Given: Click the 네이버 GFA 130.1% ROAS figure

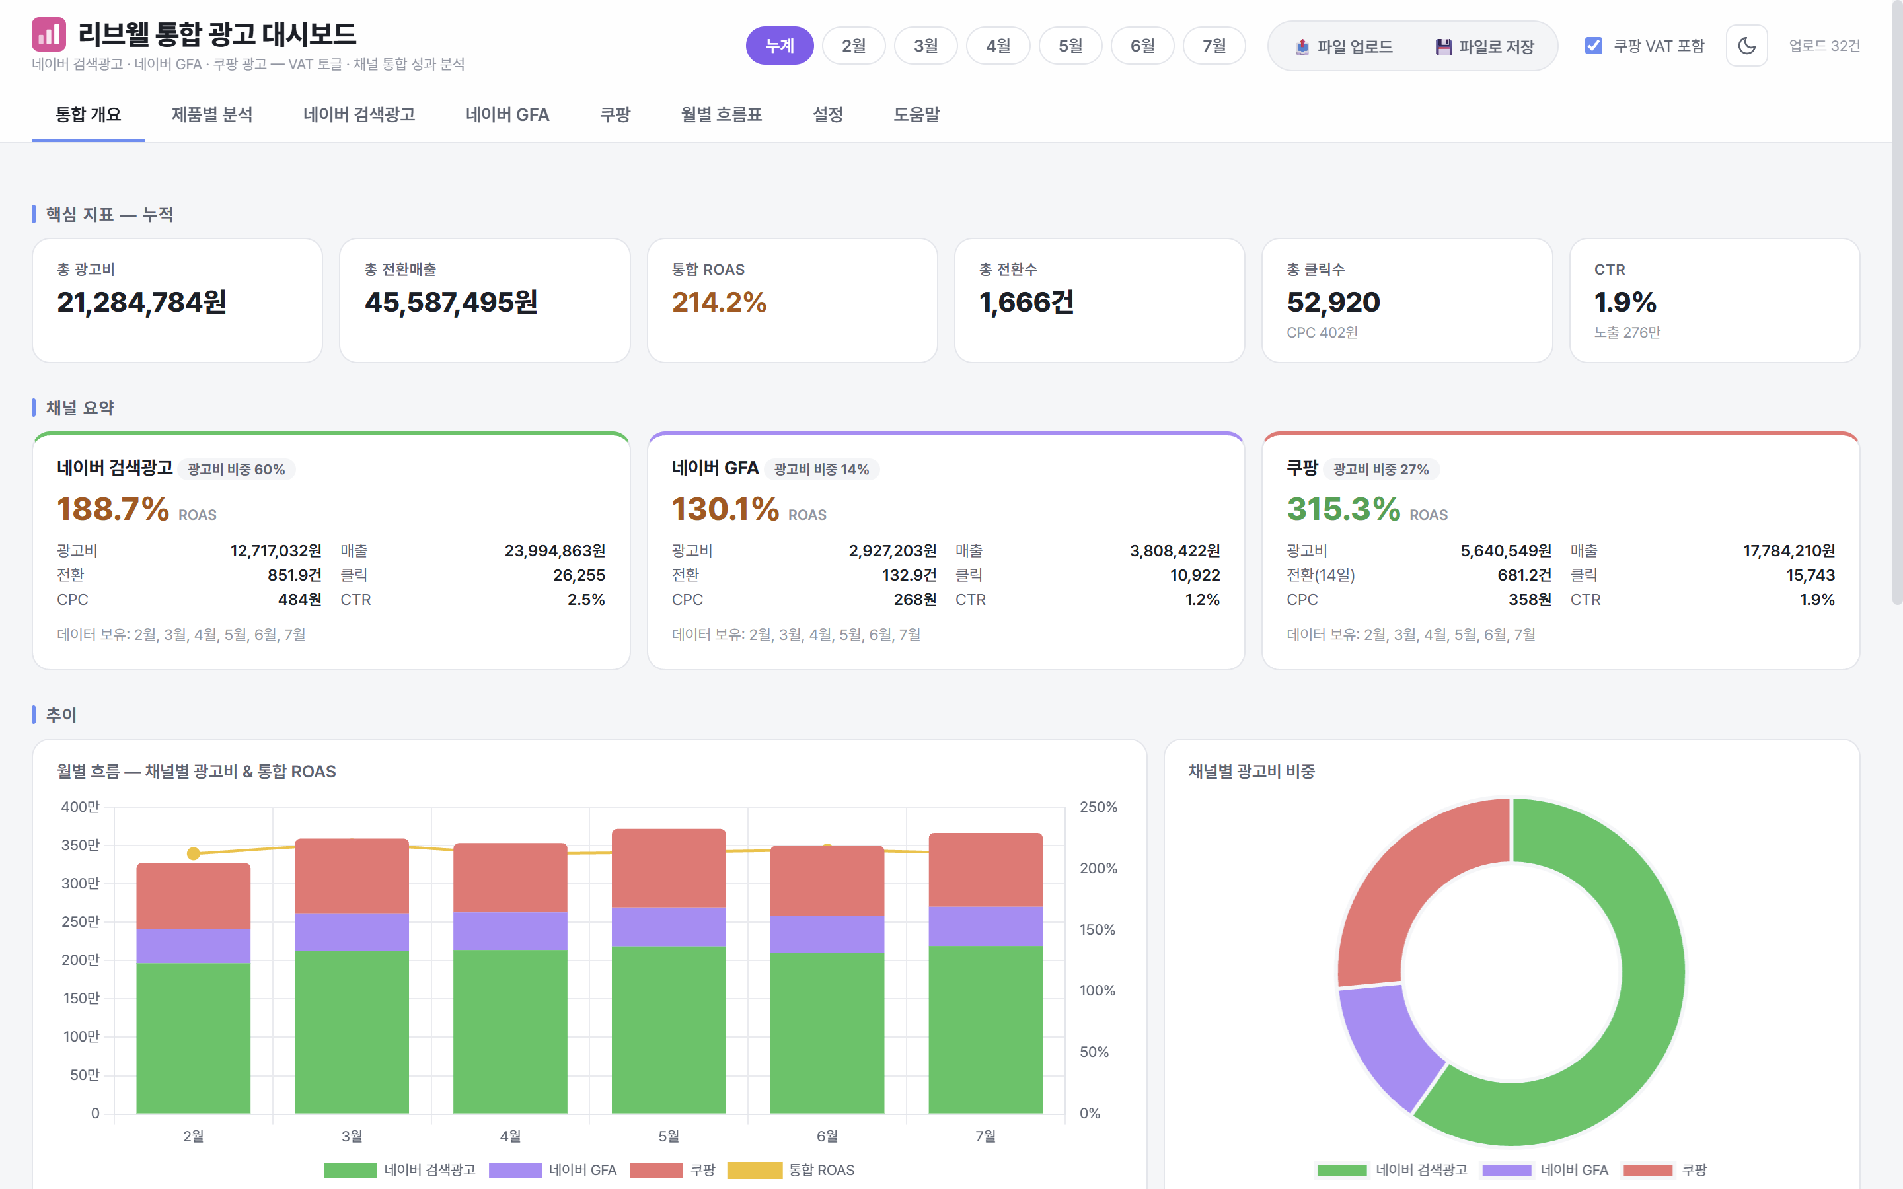Looking at the screenshot, I should [x=725, y=509].
